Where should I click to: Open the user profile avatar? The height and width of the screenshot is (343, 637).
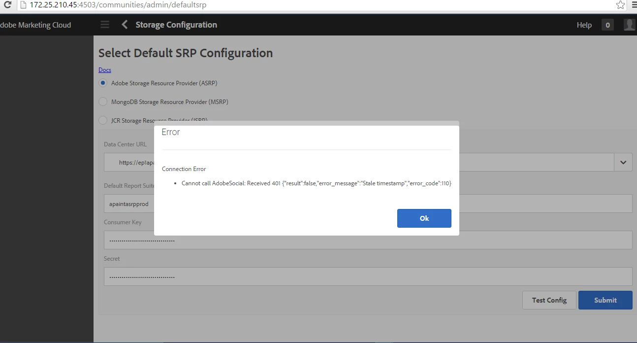tap(630, 25)
